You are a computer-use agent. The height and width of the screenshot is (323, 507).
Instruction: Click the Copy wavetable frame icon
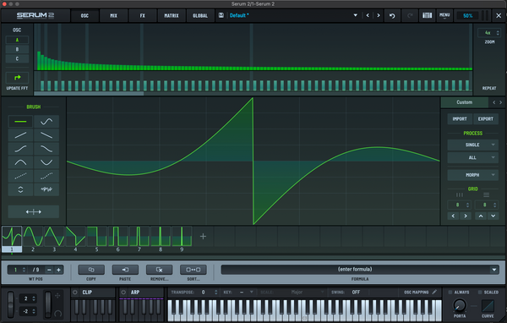91,270
